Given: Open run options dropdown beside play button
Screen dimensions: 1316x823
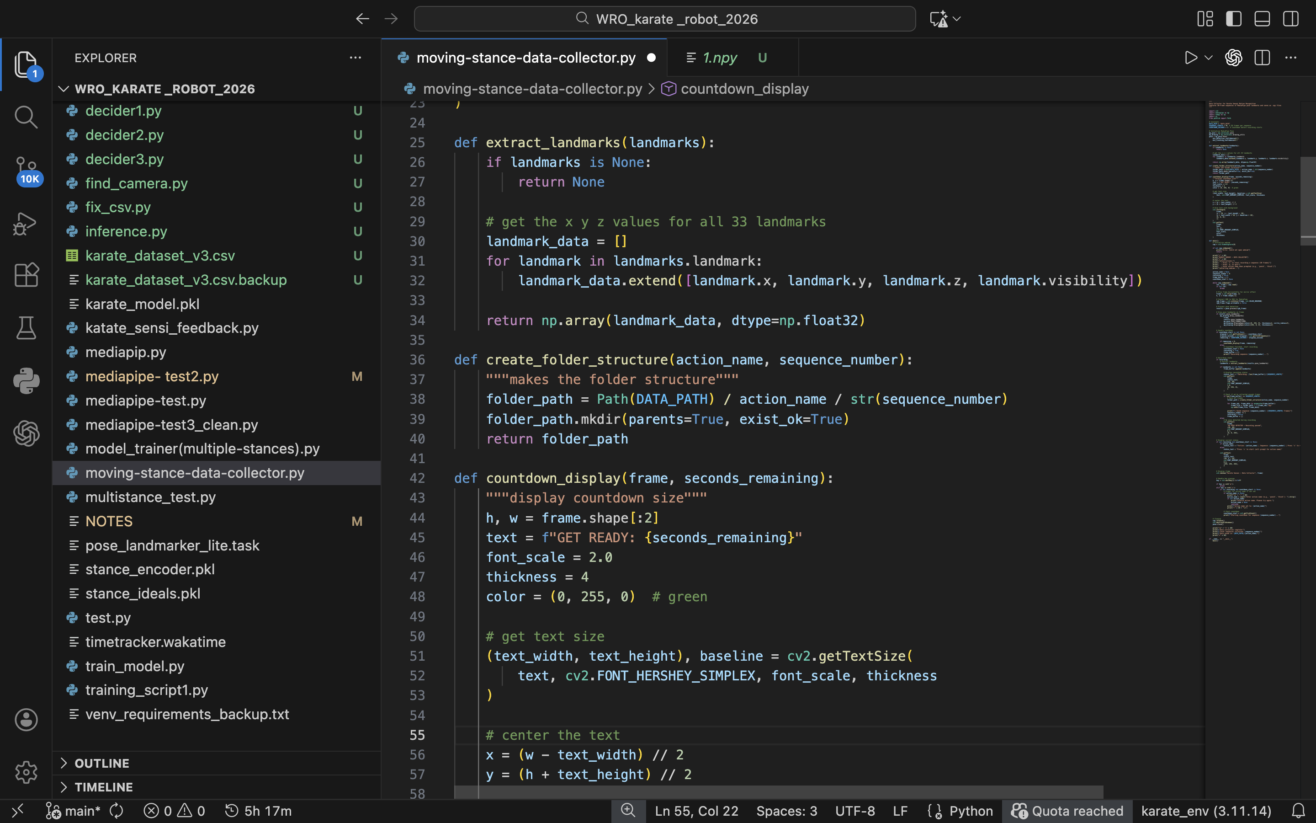Looking at the screenshot, I should click(x=1208, y=58).
